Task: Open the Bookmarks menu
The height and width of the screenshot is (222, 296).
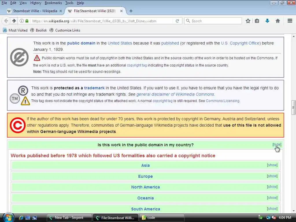Action: tap(53, 3)
